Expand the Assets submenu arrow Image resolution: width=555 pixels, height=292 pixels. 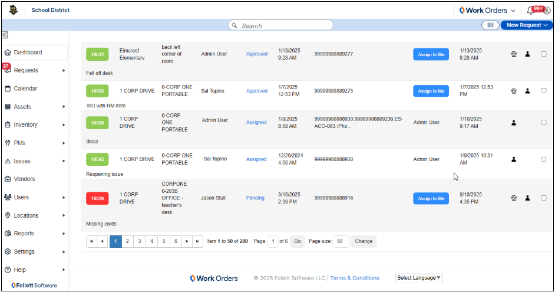point(64,107)
